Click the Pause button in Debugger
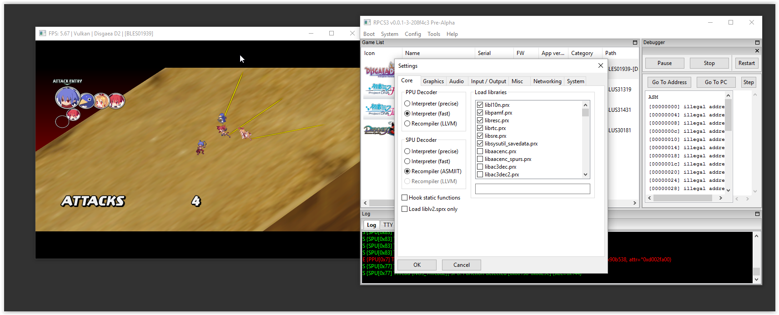The width and height of the screenshot is (779, 315). pos(664,63)
